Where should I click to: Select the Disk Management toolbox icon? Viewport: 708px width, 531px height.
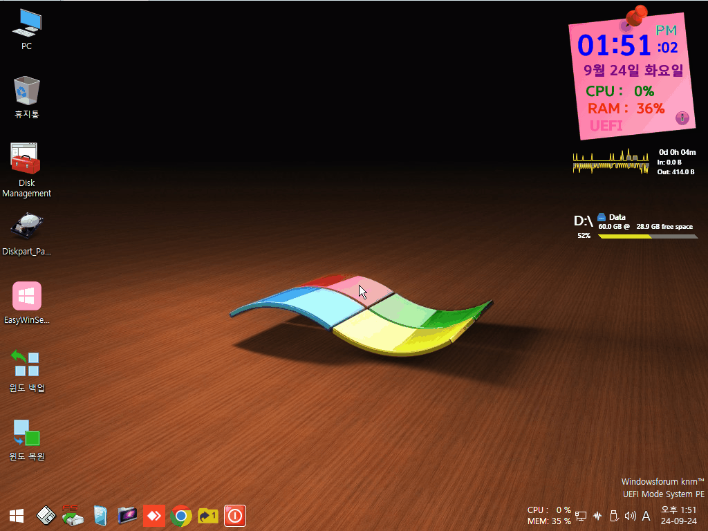coord(27,170)
